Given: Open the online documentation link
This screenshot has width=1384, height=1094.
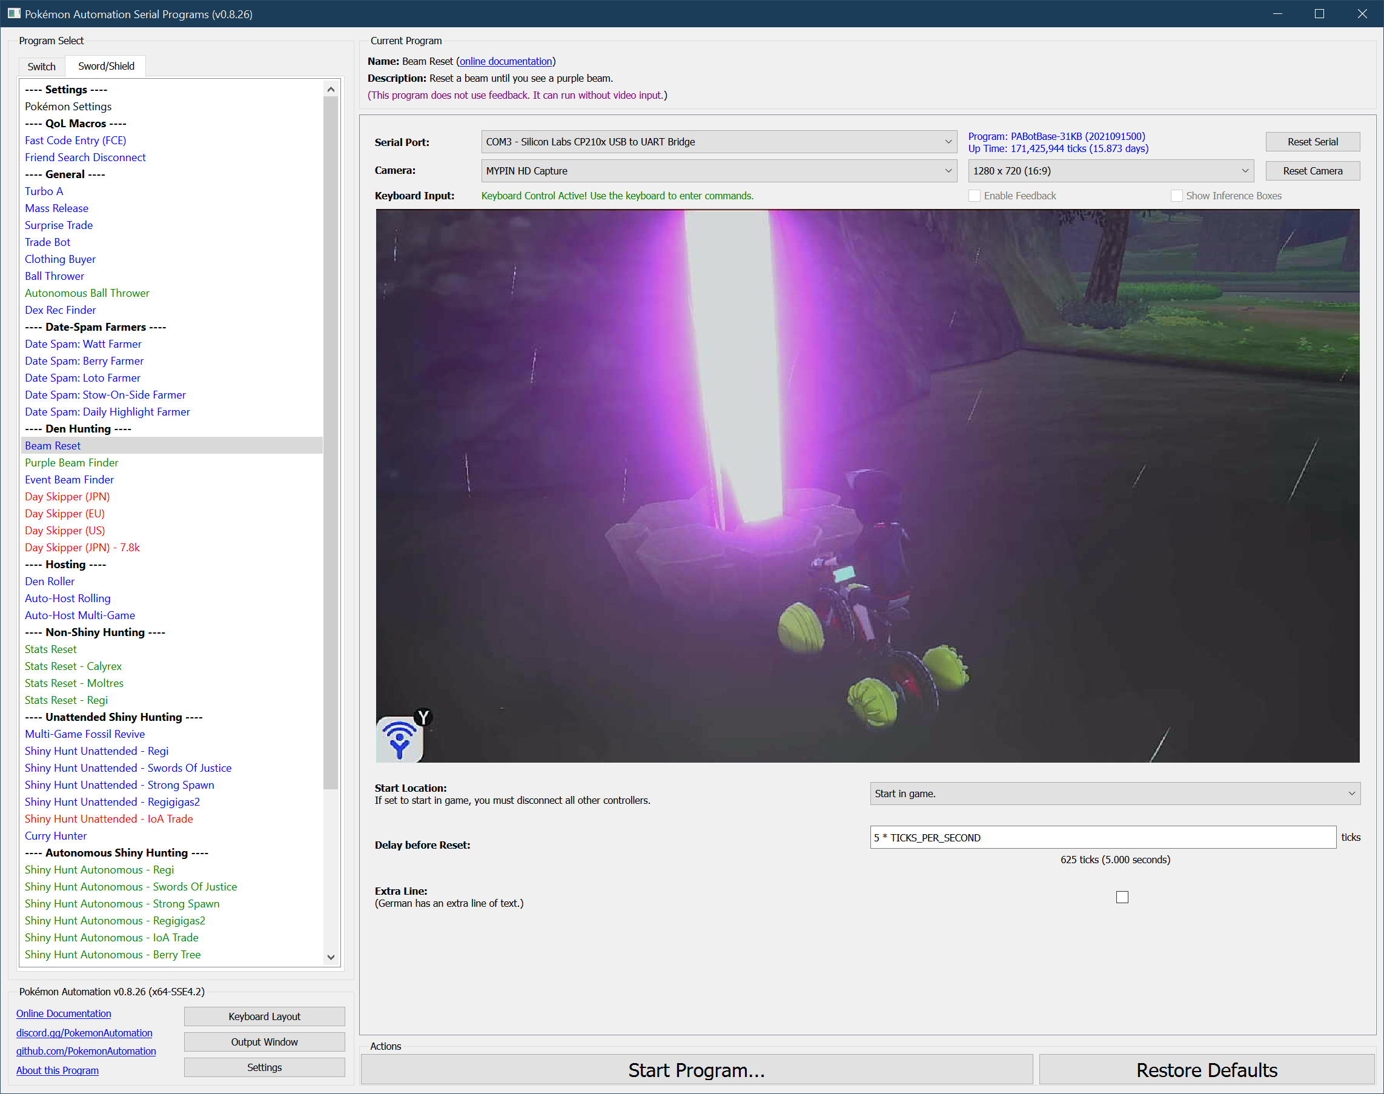Looking at the screenshot, I should pyautogui.click(x=505, y=62).
